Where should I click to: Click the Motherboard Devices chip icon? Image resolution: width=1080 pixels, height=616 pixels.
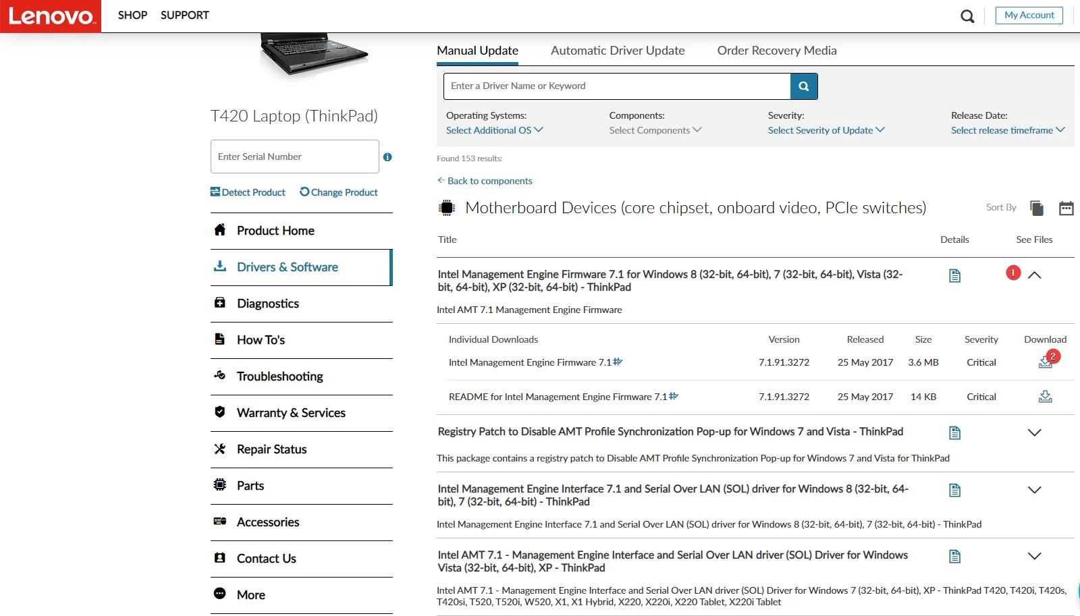pos(447,208)
